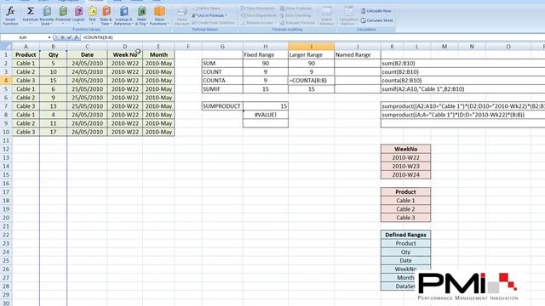Click Remove Arrows

point(257,23)
